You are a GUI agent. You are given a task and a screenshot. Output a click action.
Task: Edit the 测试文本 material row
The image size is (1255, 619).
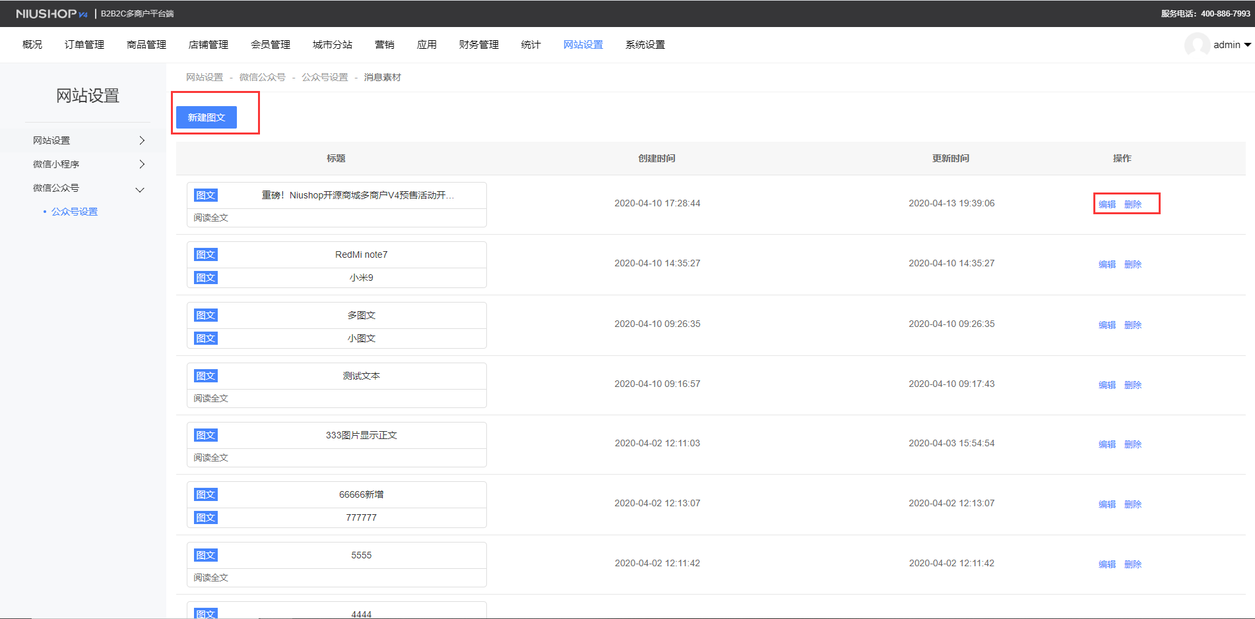(1107, 385)
